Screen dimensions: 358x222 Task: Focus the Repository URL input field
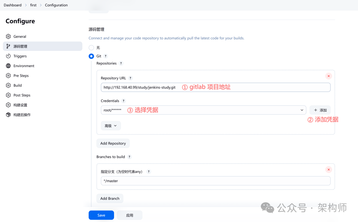216,87
